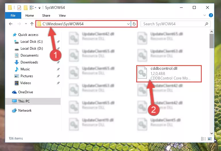Viewport: 221px width, 151px height.
Task: Select the cddbcontrol.dll file
Action: point(169,73)
